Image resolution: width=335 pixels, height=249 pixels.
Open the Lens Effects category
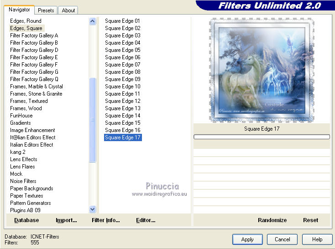point(23,159)
